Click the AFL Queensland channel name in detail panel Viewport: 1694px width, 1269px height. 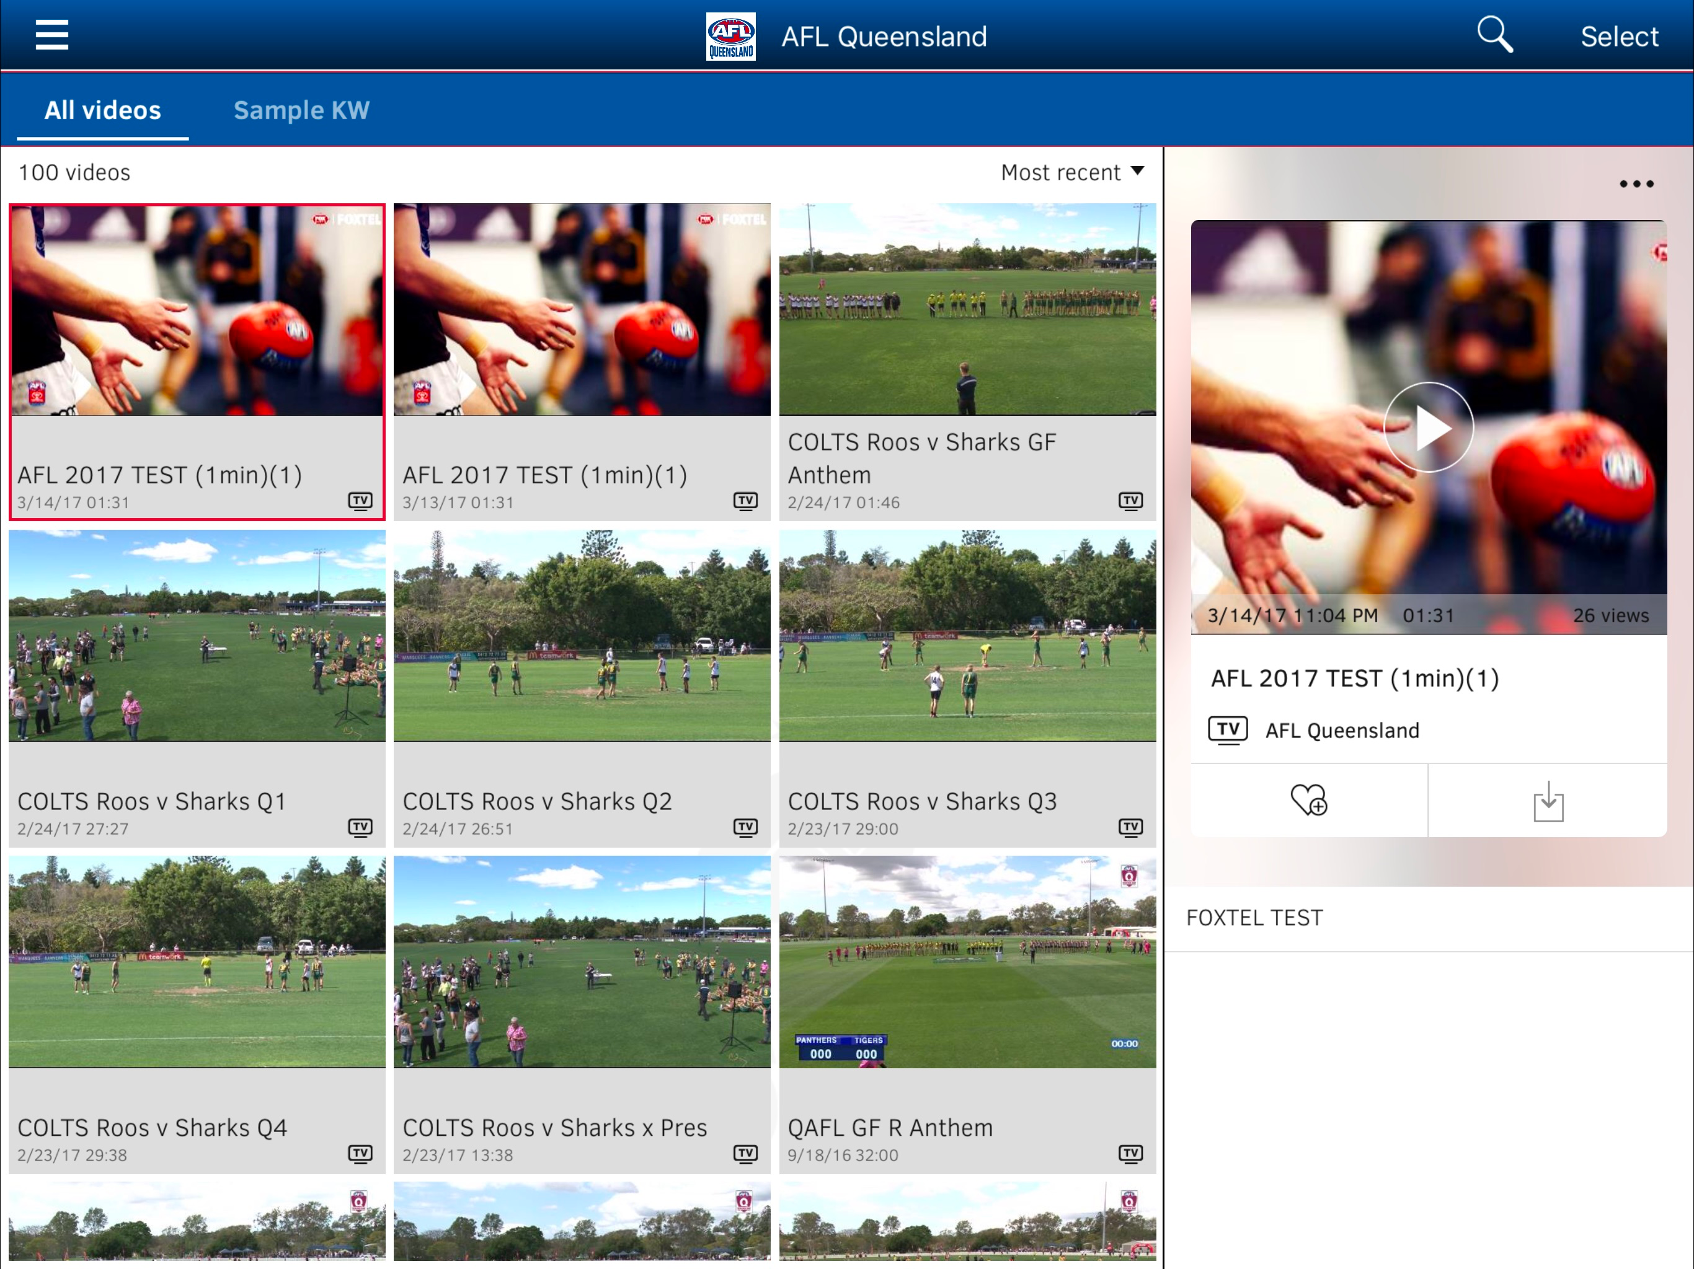(x=1342, y=730)
